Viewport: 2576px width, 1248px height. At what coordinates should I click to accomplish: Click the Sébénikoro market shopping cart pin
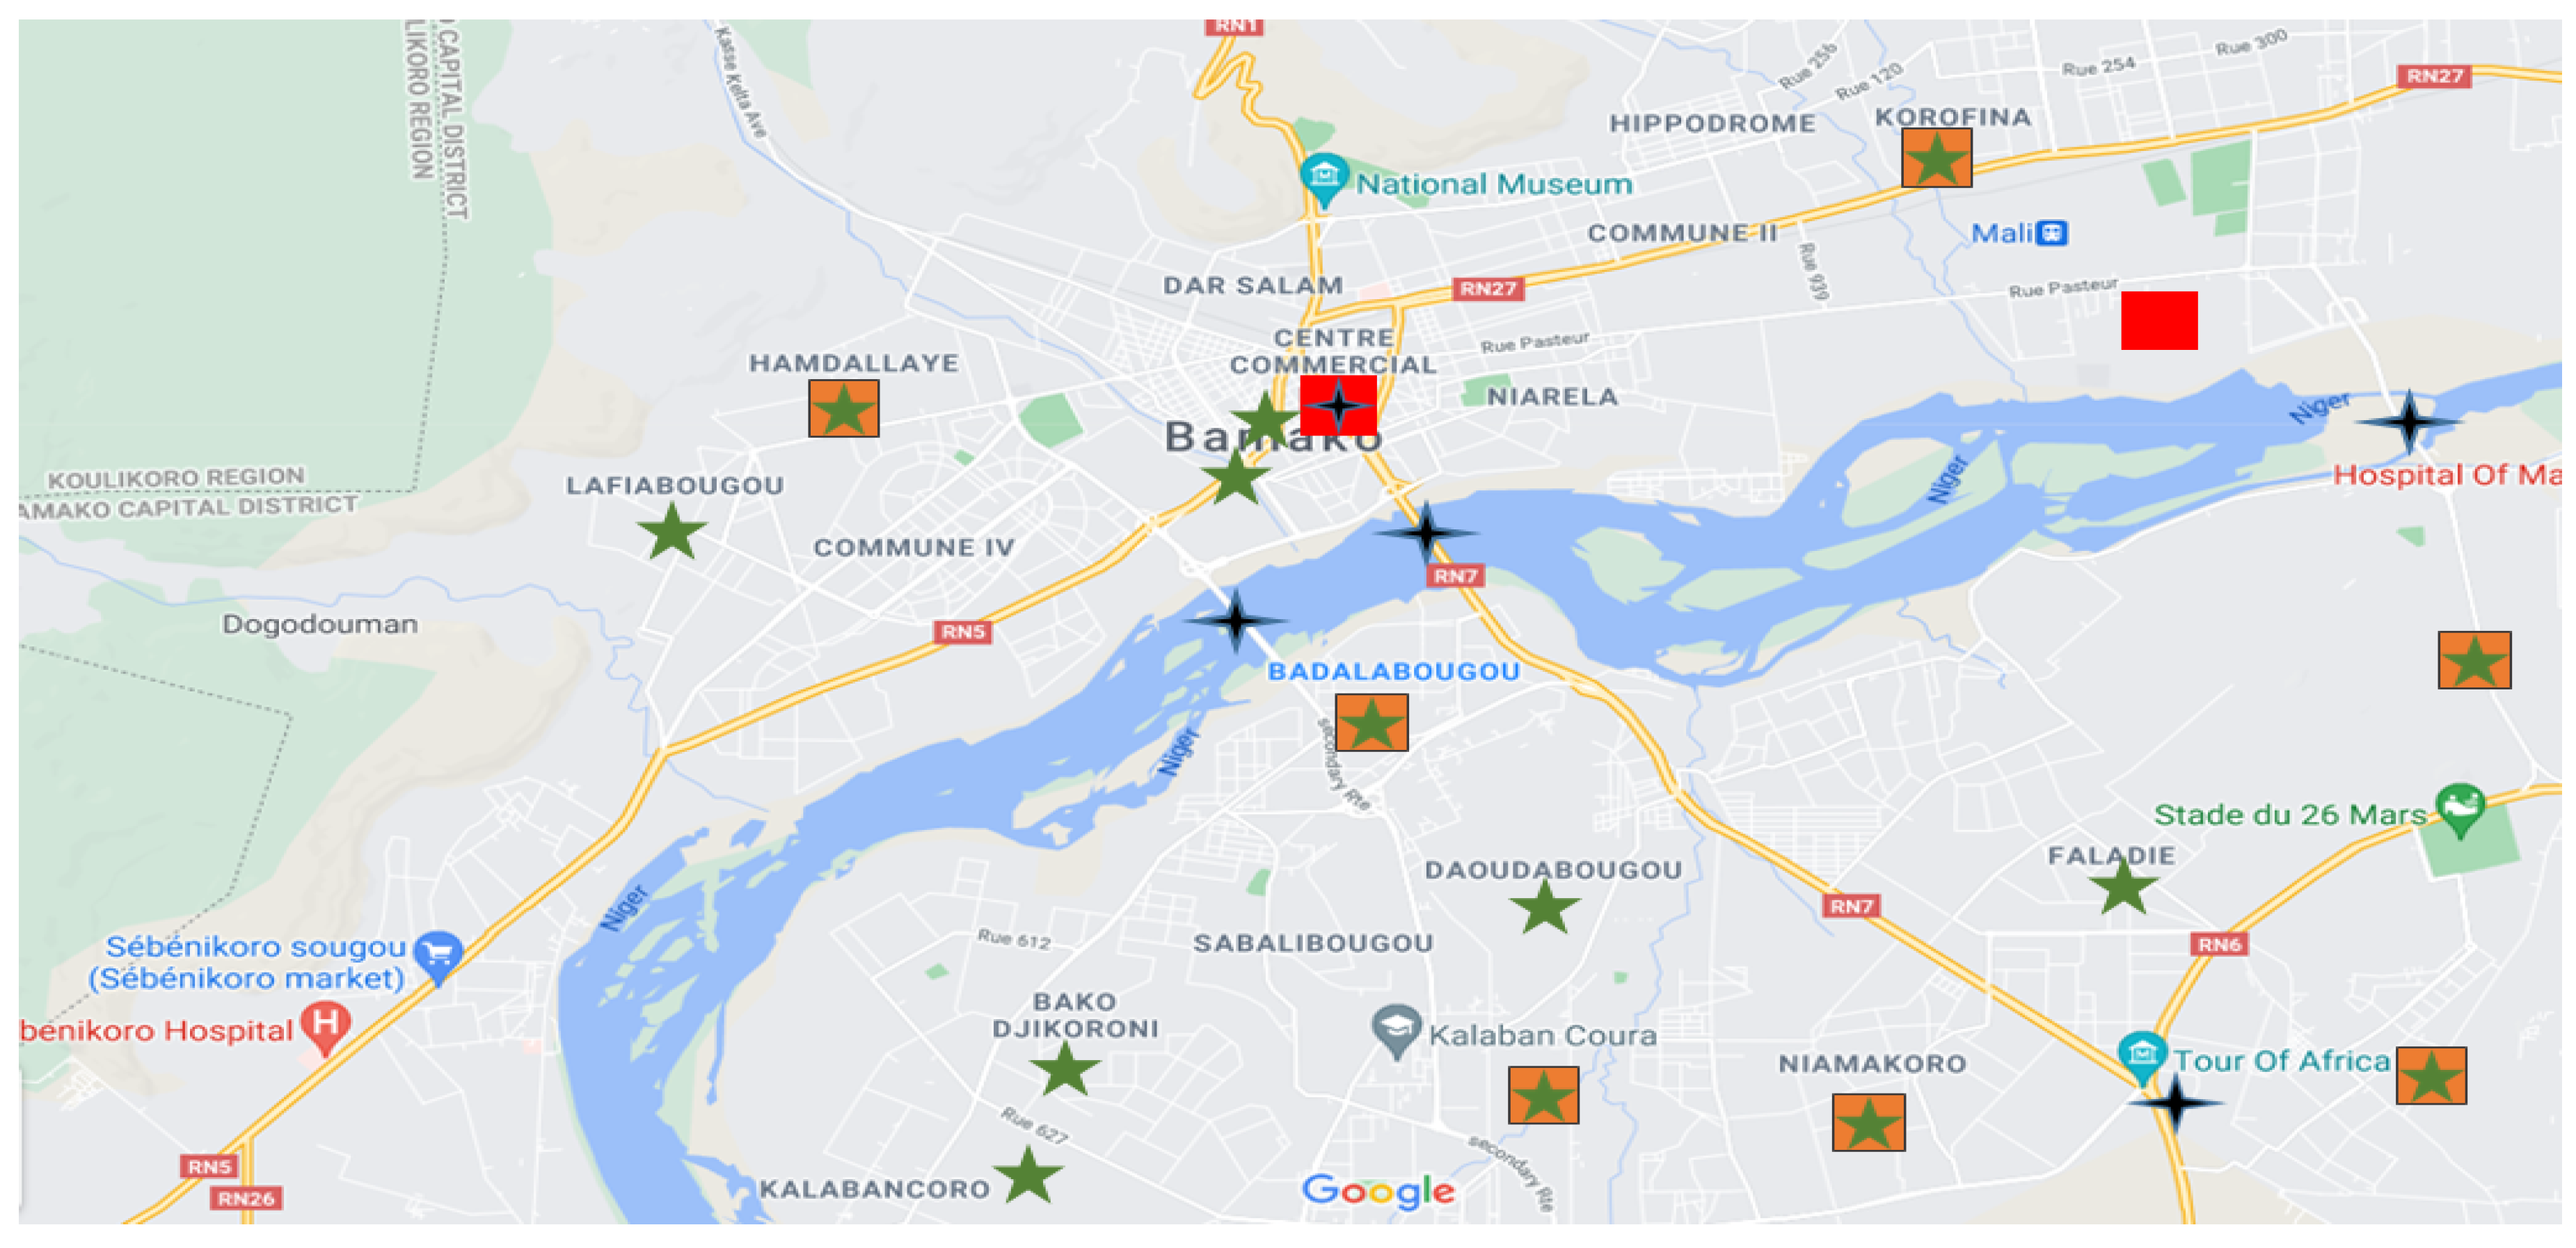click(438, 957)
